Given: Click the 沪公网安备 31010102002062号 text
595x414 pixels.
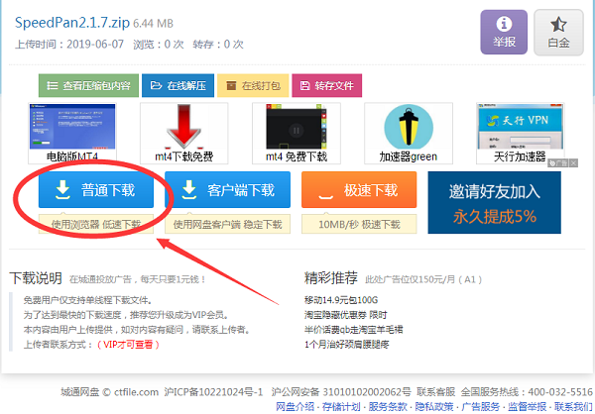Looking at the screenshot, I should pyautogui.click(x=341, y=391).
